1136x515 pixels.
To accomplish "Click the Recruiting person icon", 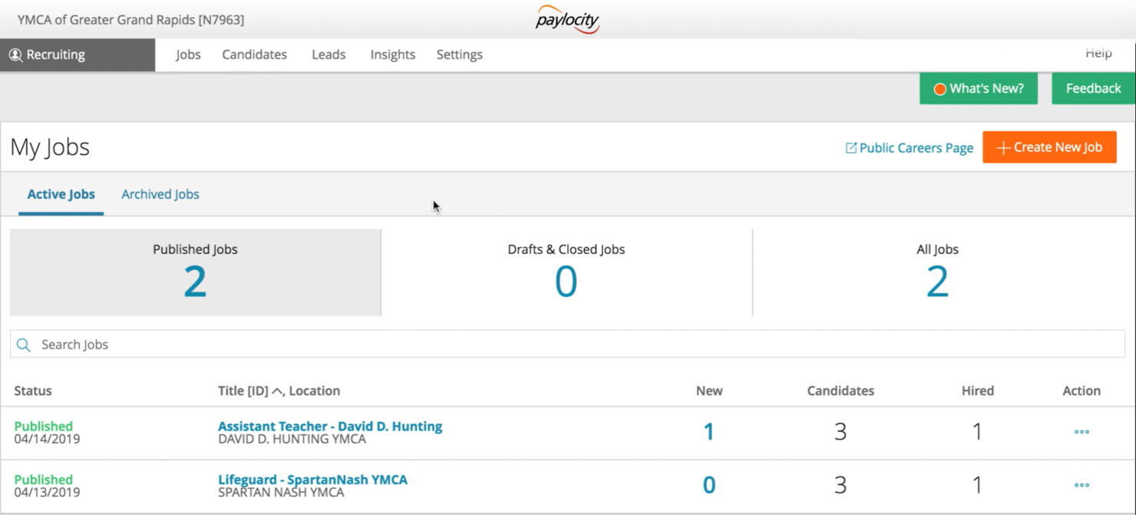I will click(15, 54).
